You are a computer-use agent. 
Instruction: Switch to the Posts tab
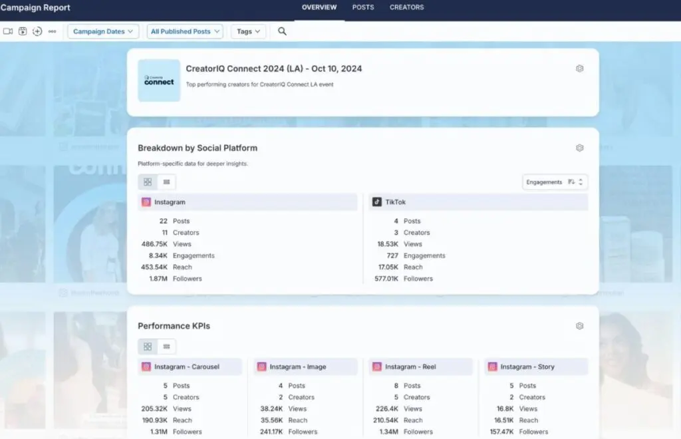click(x=363, y=7)
